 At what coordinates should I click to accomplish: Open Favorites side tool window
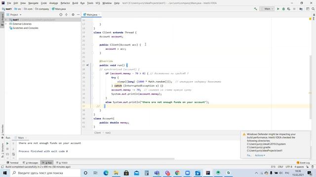[2, 131]
